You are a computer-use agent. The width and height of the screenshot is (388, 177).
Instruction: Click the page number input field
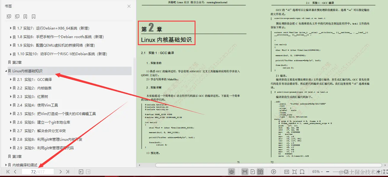click(x=38, y=171)
